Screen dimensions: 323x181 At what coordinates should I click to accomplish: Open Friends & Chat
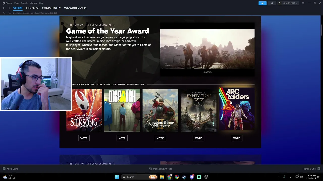[311, 169]
